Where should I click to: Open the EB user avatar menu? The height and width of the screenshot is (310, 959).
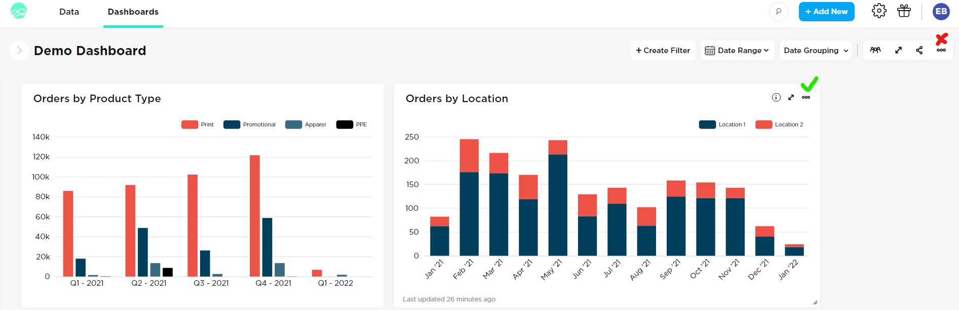point(941,12)
